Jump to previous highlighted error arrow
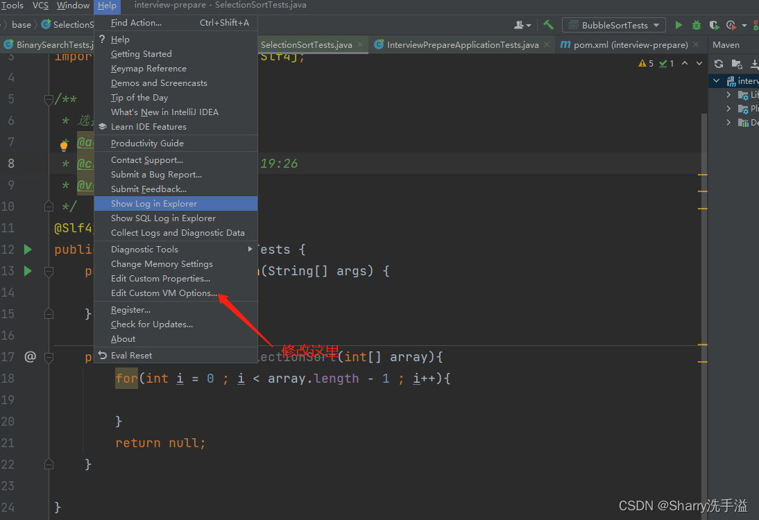Viewport: 759px width, 520px height. 685,63
